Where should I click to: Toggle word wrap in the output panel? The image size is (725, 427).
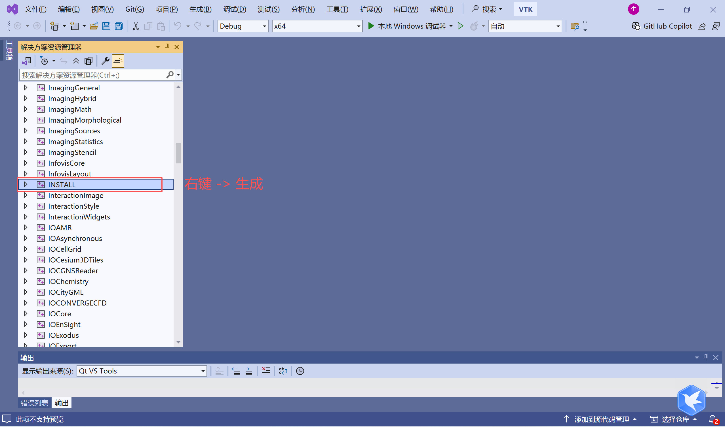283,371
